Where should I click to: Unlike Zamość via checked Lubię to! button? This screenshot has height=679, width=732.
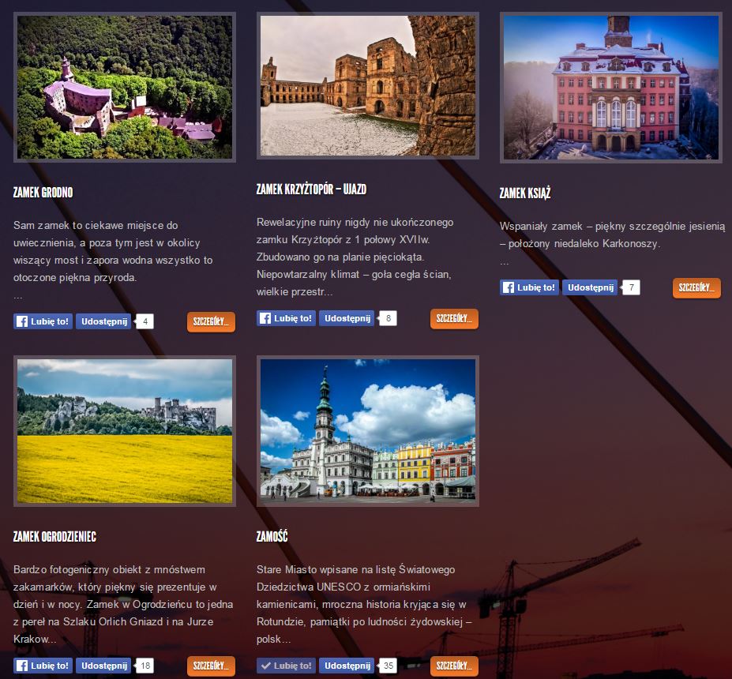[286, 666]
